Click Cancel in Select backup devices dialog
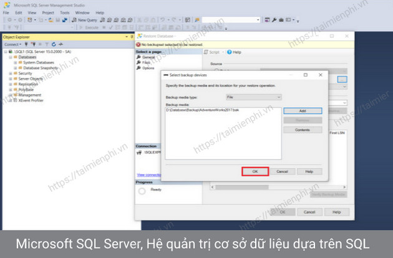Viewport: 393px width, 258px height. click(x=282, y=171)
